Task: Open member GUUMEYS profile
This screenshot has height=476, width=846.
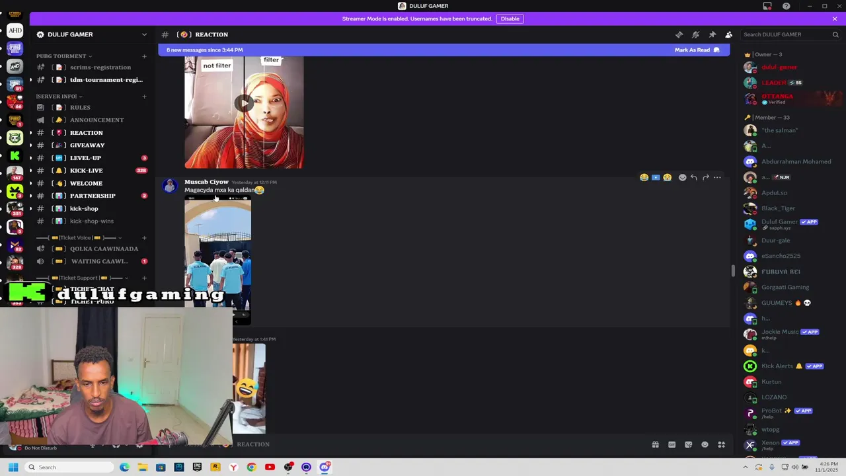Action: coord(792,303)
